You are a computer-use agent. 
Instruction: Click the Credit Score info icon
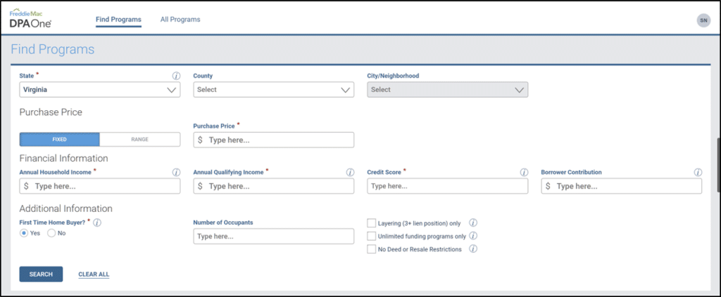(524, 172)
